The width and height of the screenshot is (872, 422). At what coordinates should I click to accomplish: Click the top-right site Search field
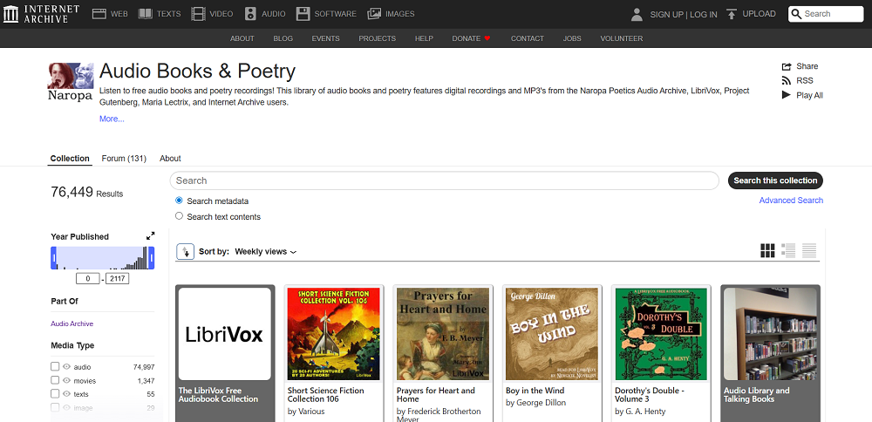tap(826, 14)
